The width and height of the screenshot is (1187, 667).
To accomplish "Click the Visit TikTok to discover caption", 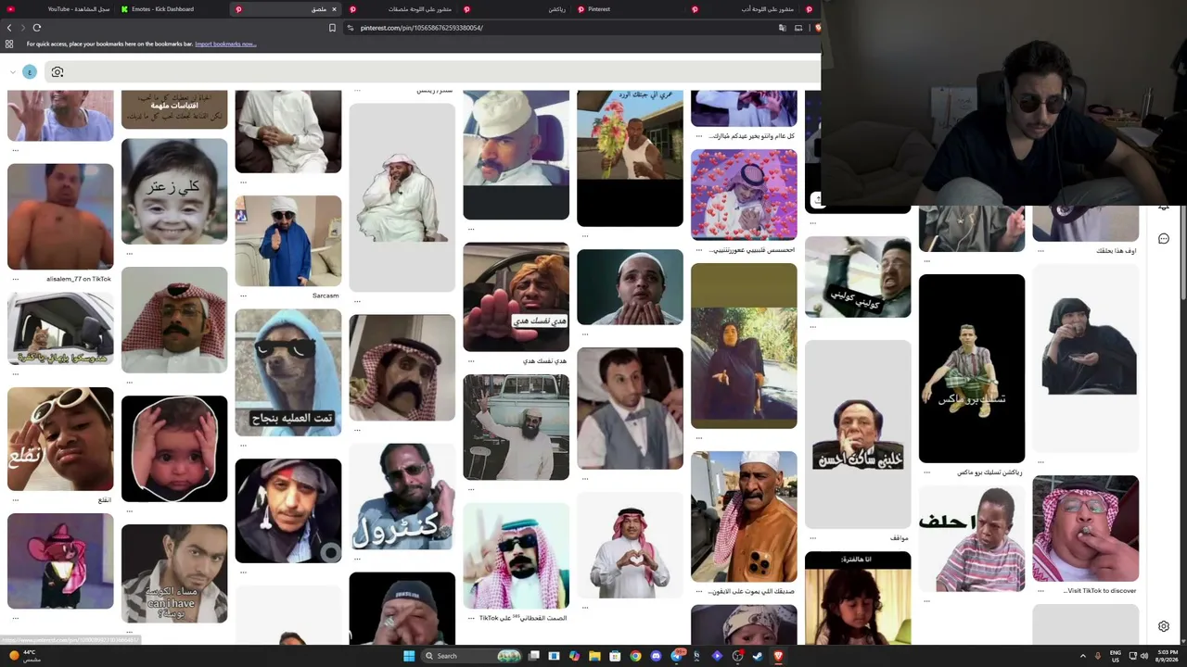I will pos(1101,591).
